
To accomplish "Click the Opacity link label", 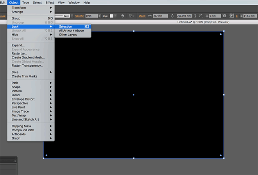I will 79,16.
